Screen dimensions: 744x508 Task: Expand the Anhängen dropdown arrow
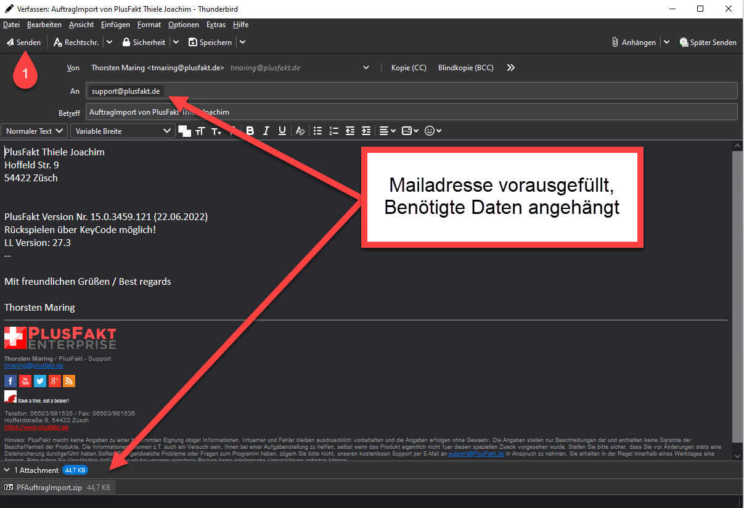click(x=666, y=43)
